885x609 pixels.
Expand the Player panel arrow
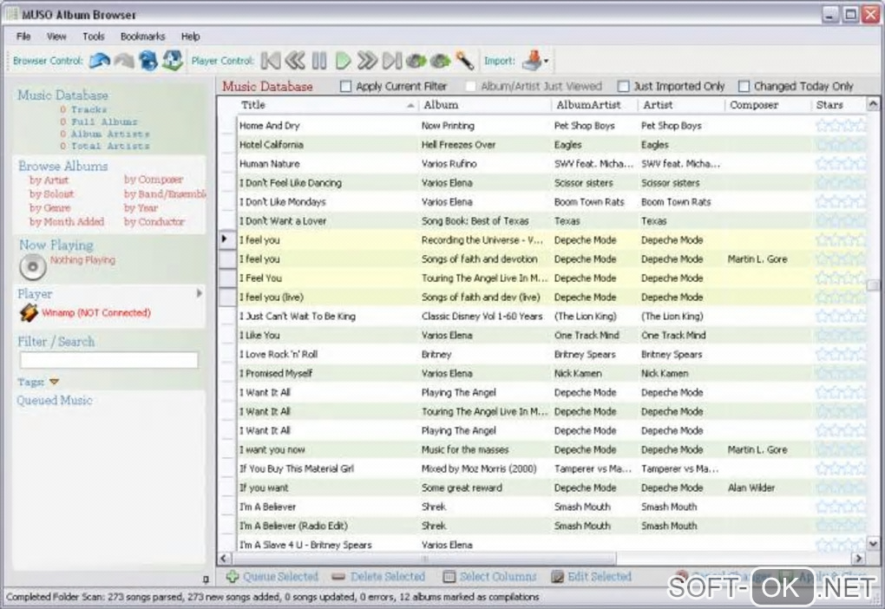coord(200,294)
